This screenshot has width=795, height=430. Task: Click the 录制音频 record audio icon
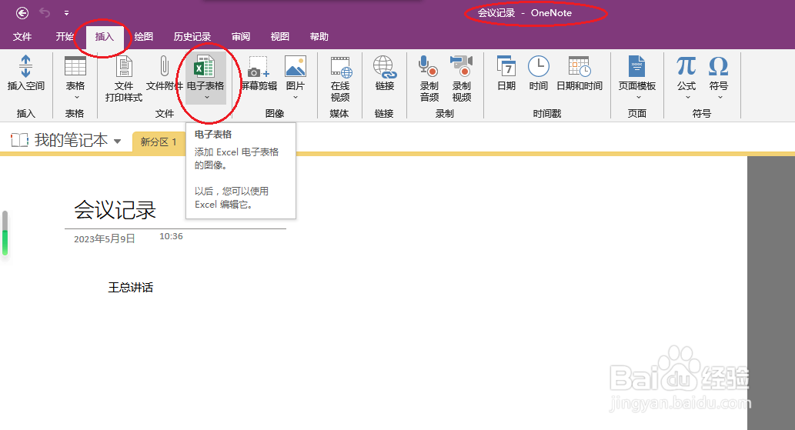[x=429, y=66]
